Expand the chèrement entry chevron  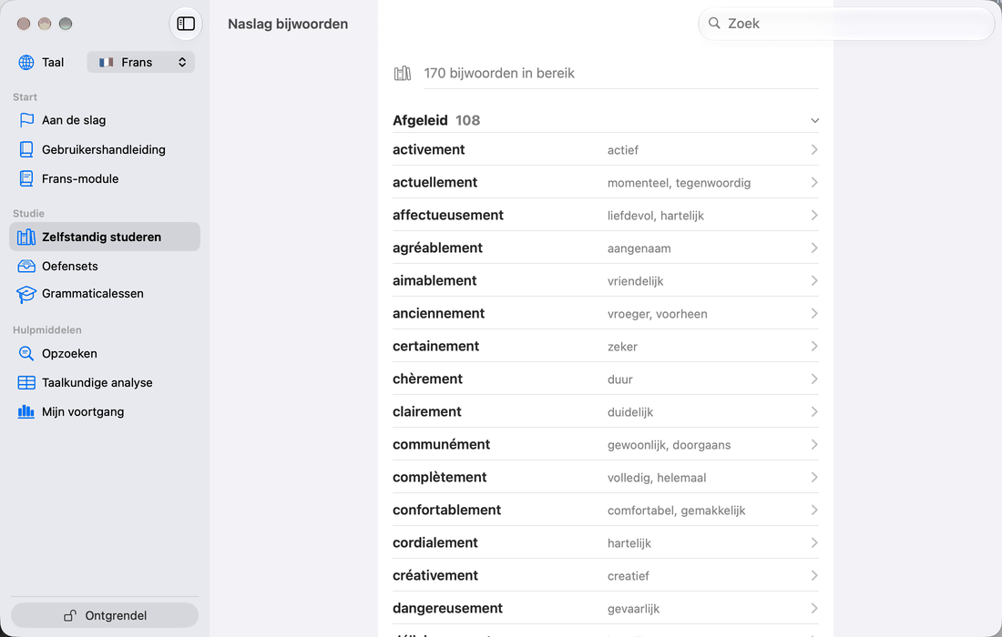pos(814,379)
